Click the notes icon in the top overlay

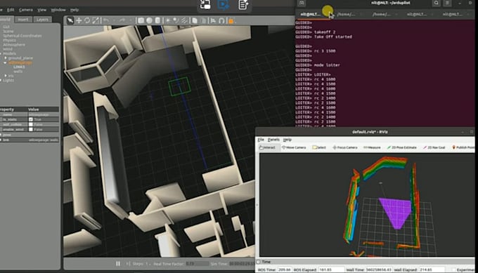coord(243,5)
